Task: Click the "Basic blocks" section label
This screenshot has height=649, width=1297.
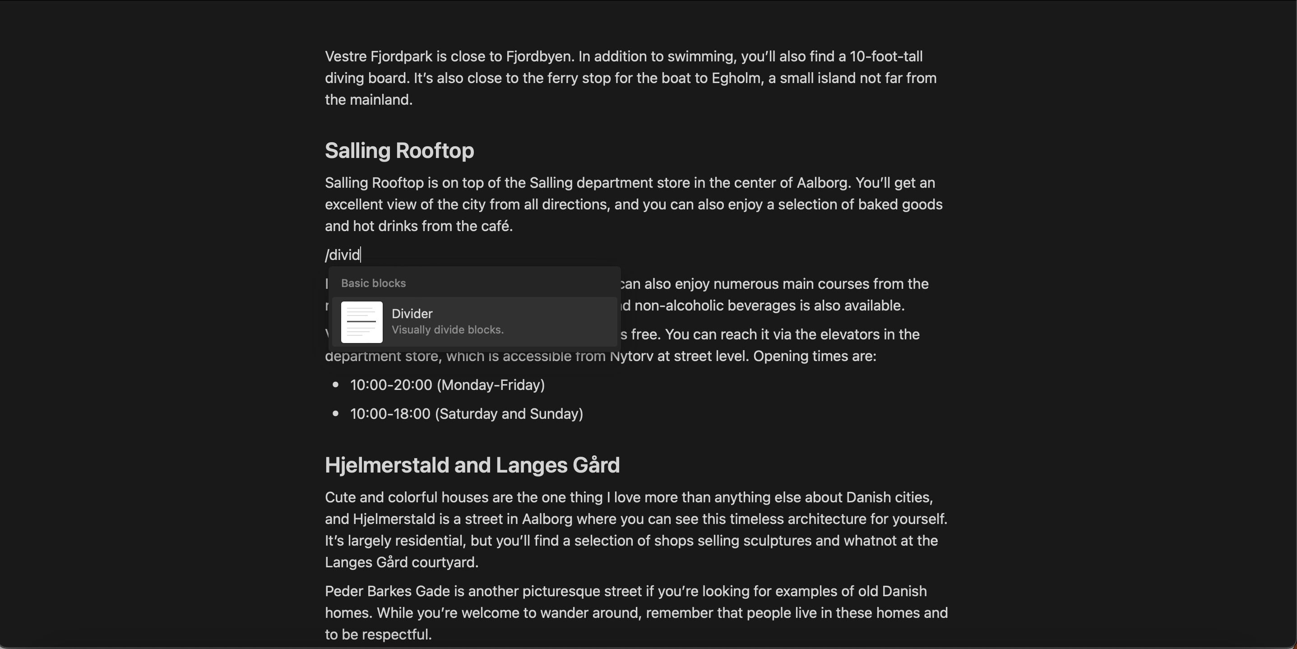Action: click(x=373, y=283)
